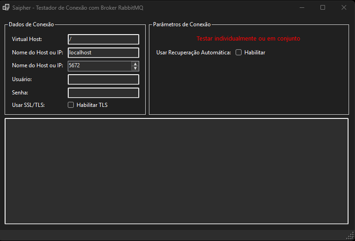Click the 'Virtual Host:' label
The width and height of the screenshot is (355, 241).
click(x=27, y=39)
